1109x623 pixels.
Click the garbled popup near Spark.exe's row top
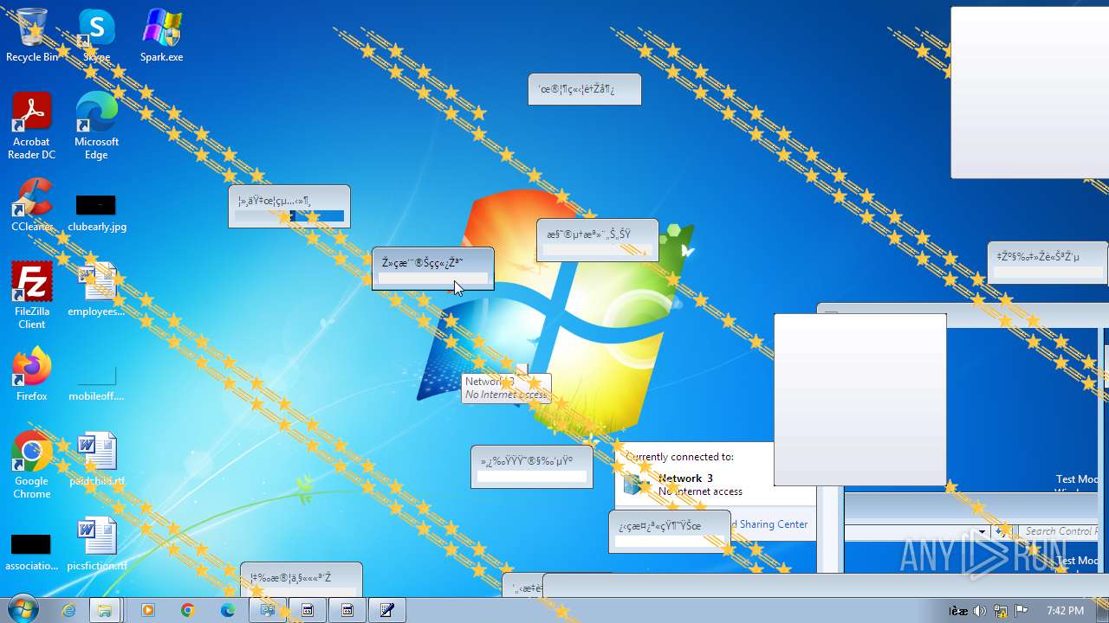coord(585,89)
